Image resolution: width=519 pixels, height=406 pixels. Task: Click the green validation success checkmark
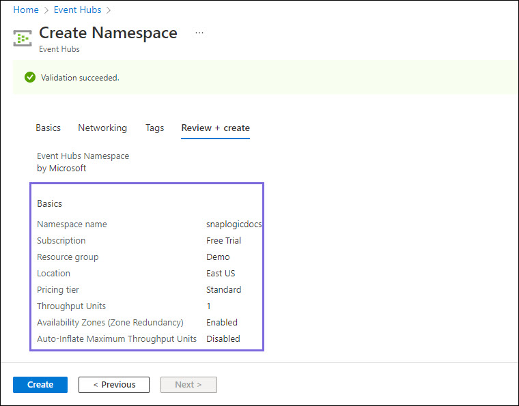[x=30, y=77]
